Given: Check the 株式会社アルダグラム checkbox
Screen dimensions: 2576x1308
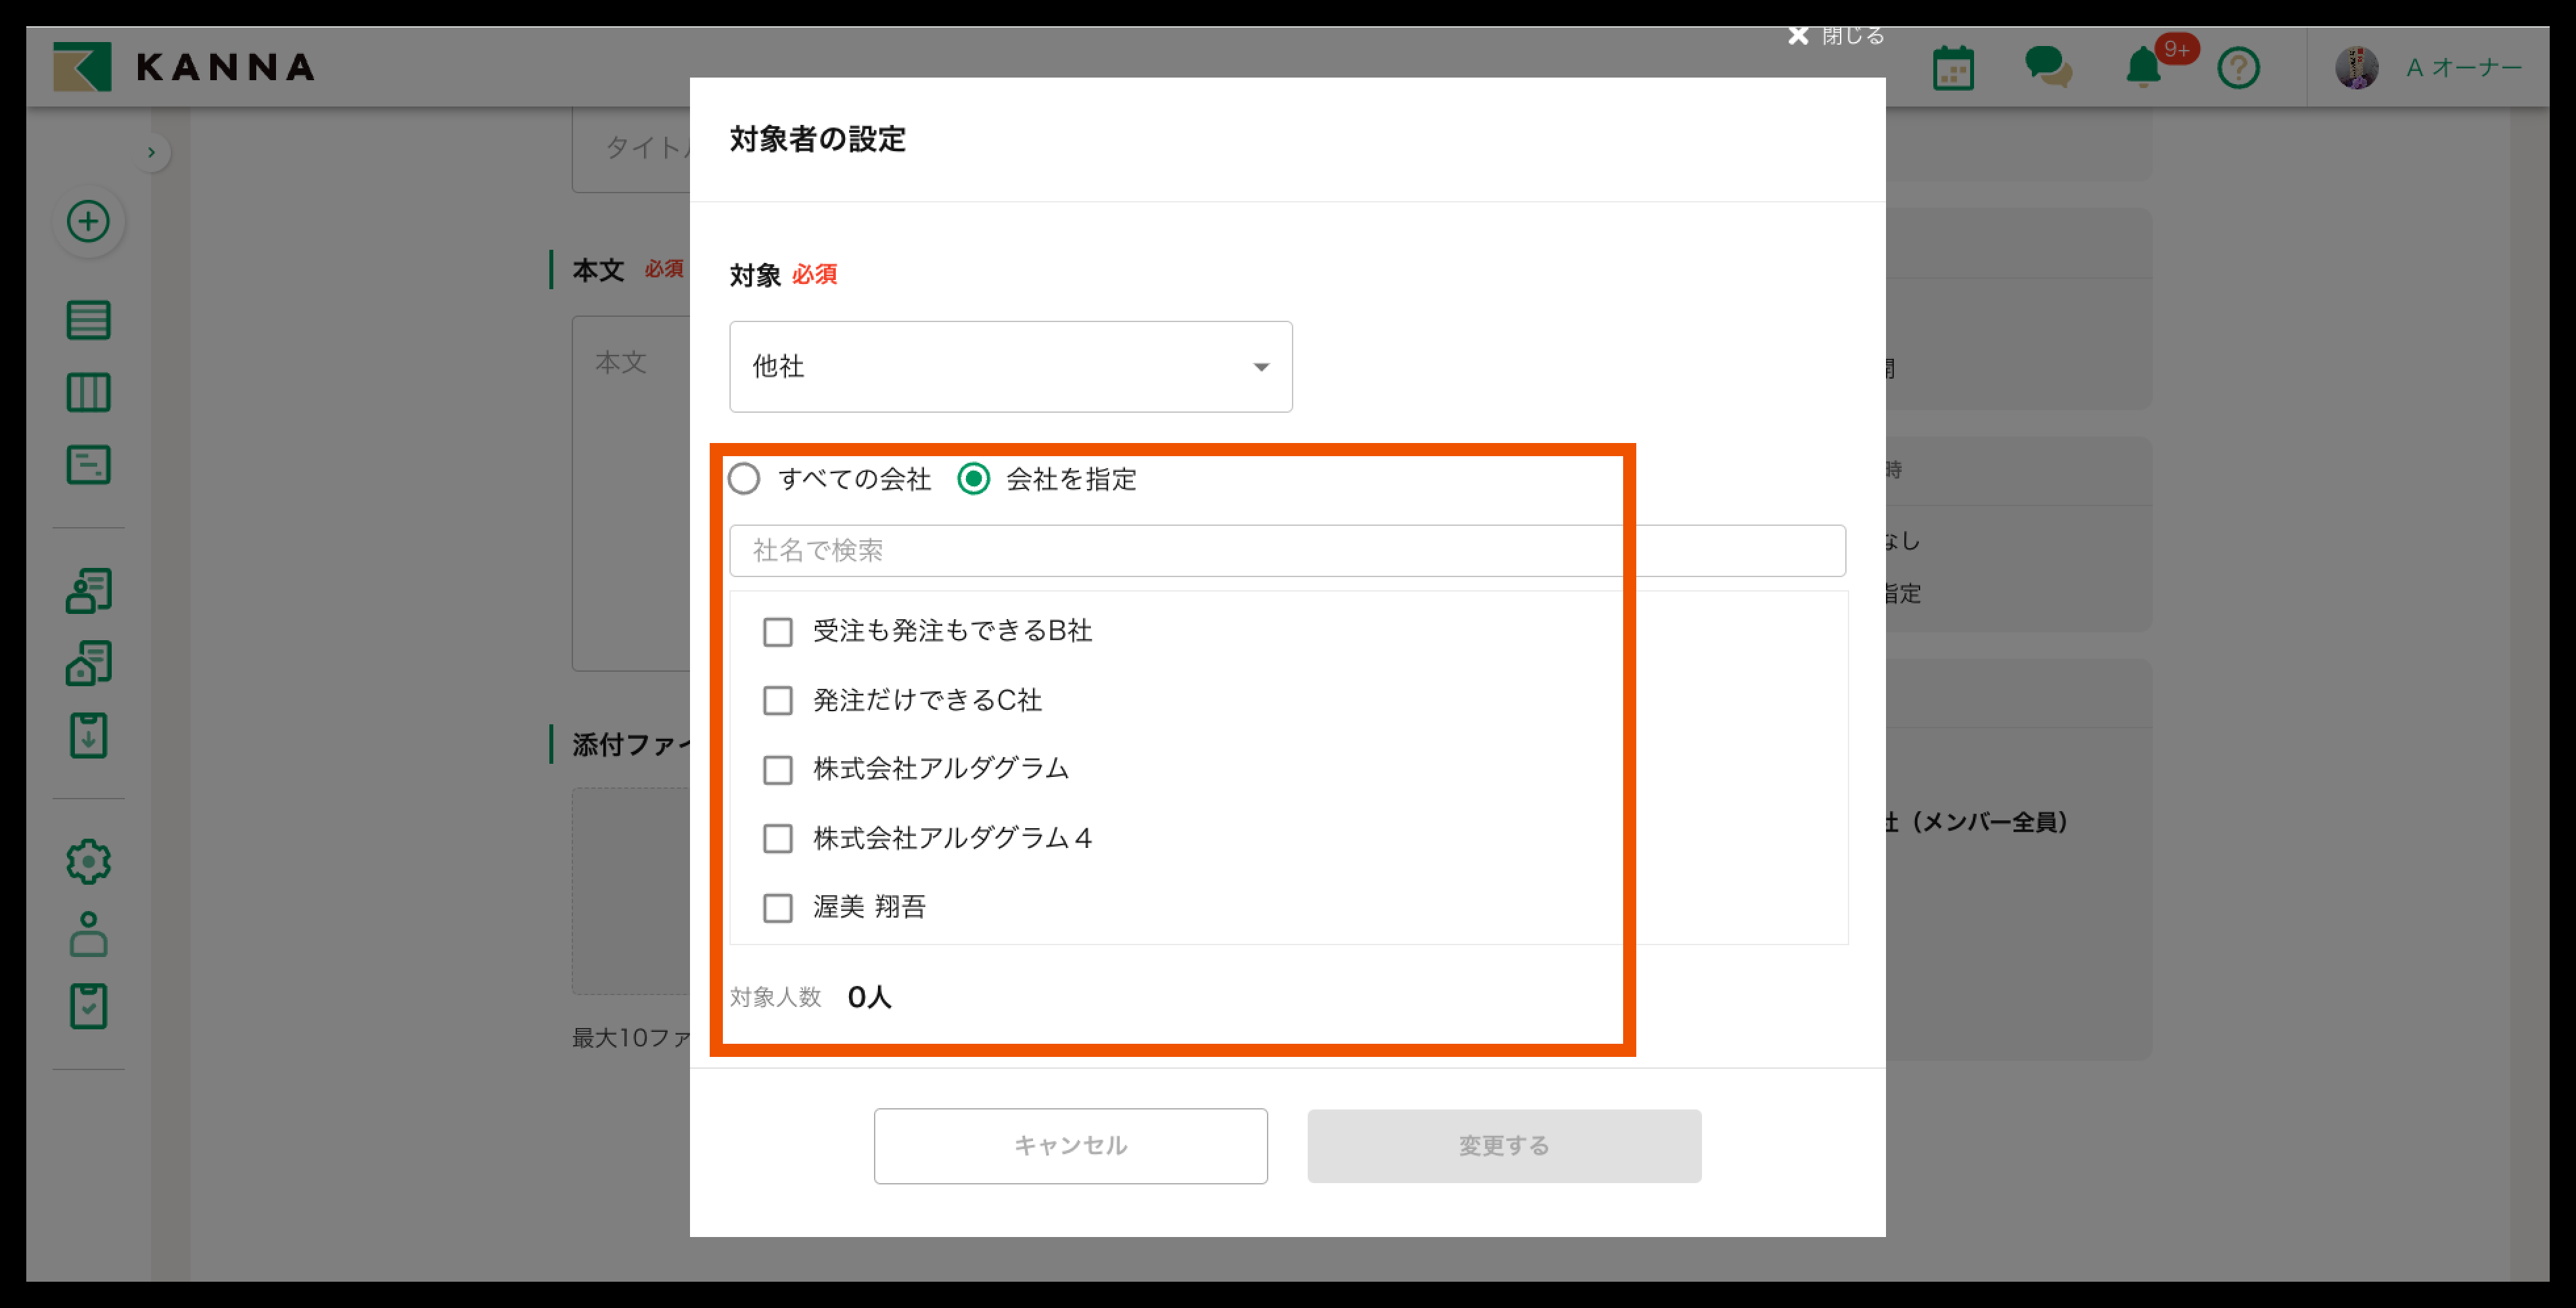Looking at the screenshot, I should (777, 770).
